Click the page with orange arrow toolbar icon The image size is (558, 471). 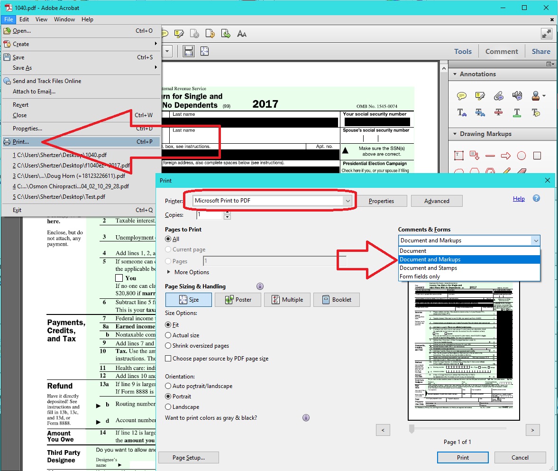[210, 34]
